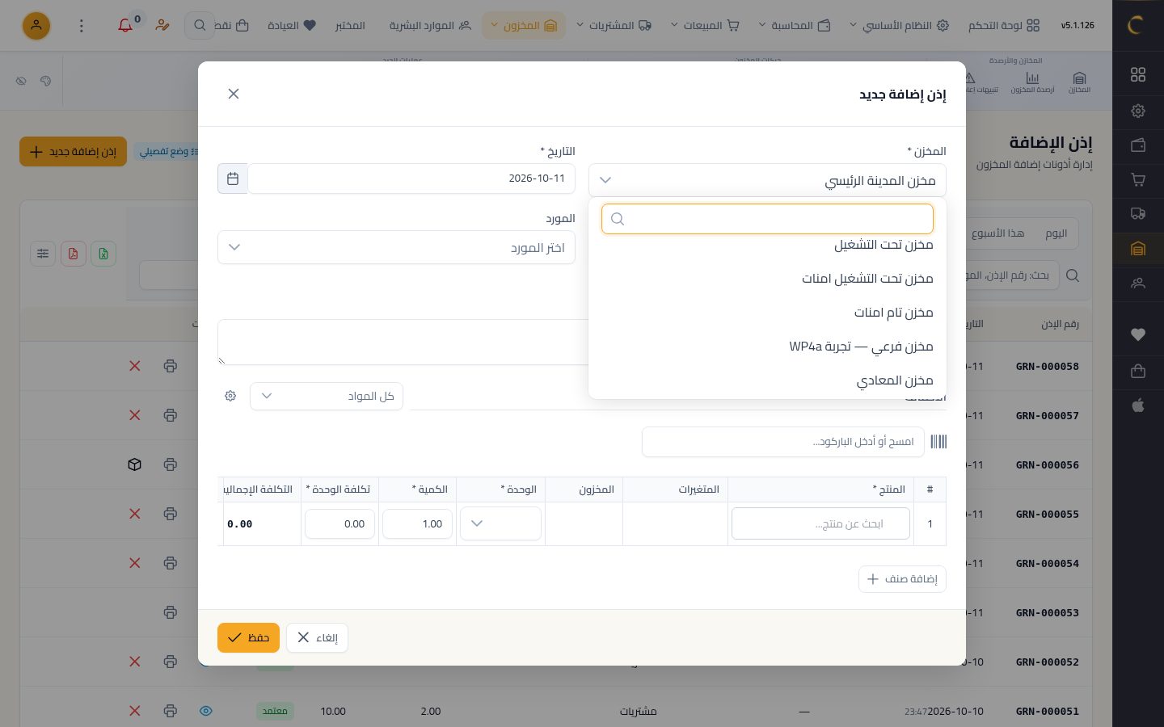Open the notifications bell
Viewport: 1164px width, 727px height.
pyautogui.click(x=125, y=26)
